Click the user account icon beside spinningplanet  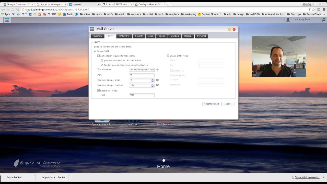click(288, 20)
